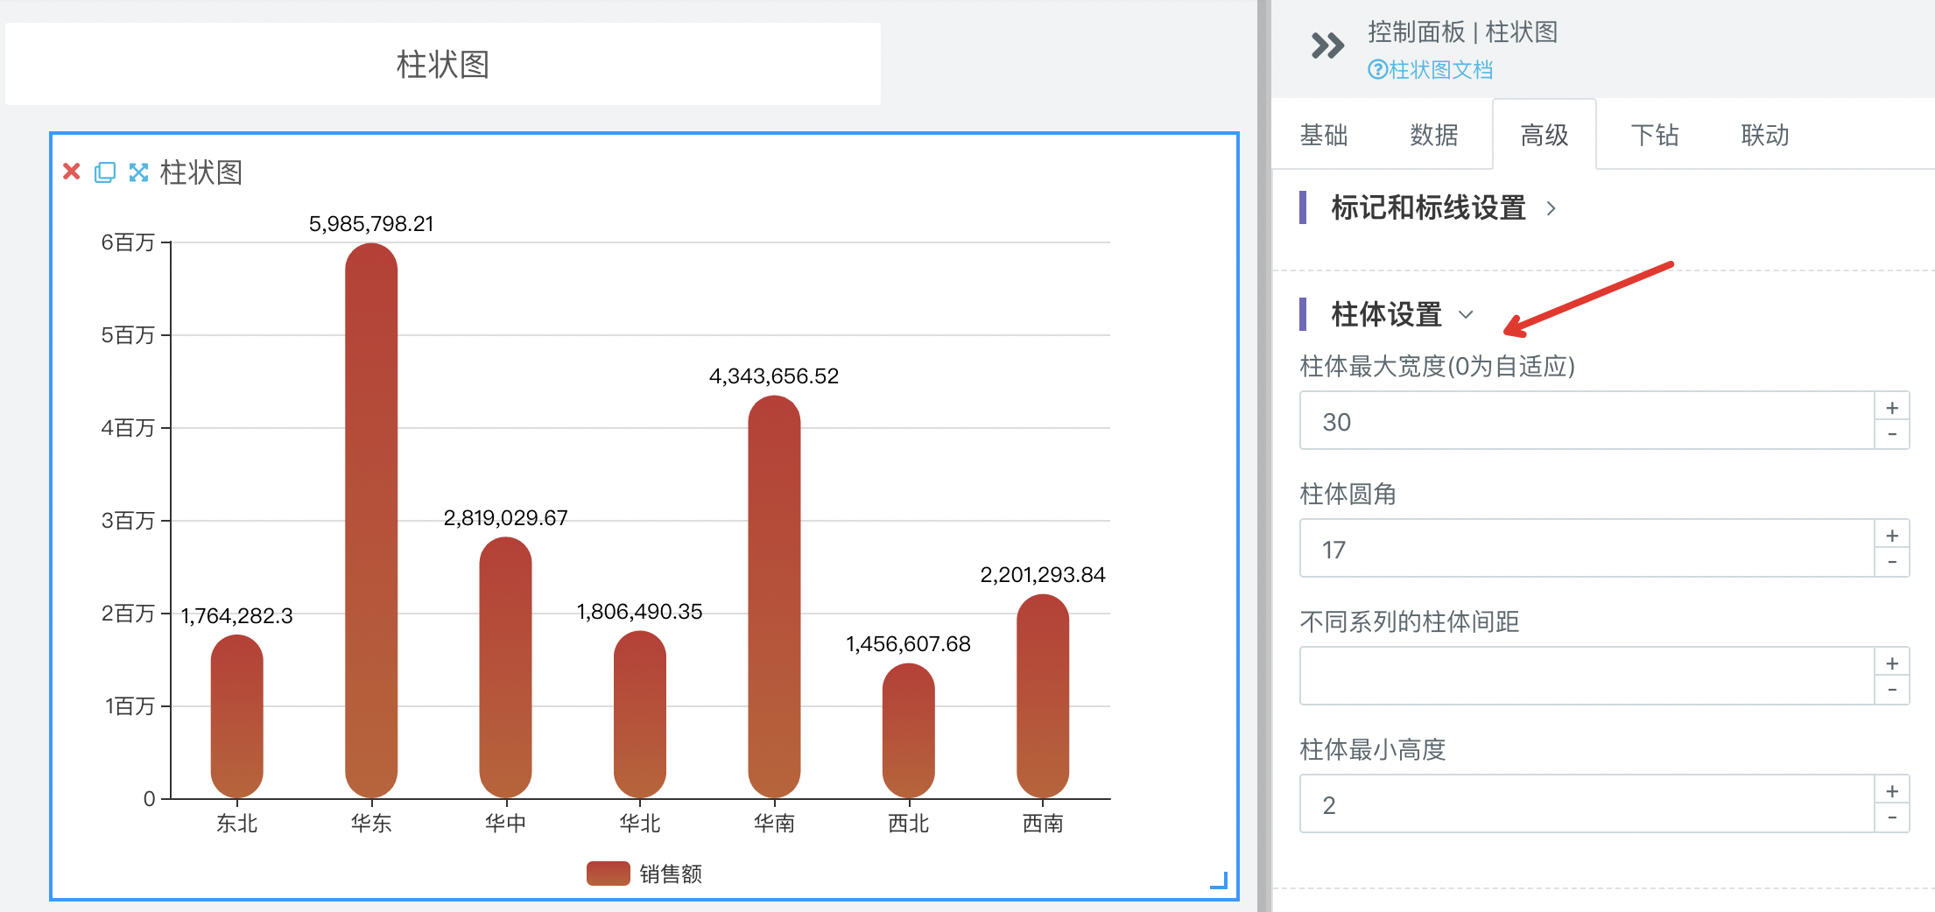Viewport: 1935px width, 912px height.
Task: Click the 3百万 axis label
Action: (128, 521)
